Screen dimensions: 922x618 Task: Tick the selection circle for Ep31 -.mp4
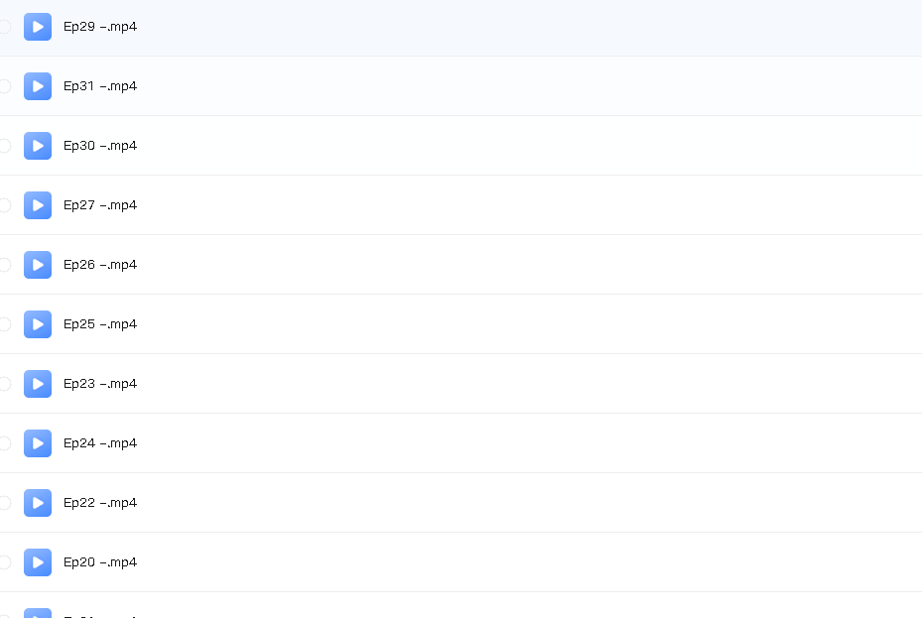(x=5, y=86)
